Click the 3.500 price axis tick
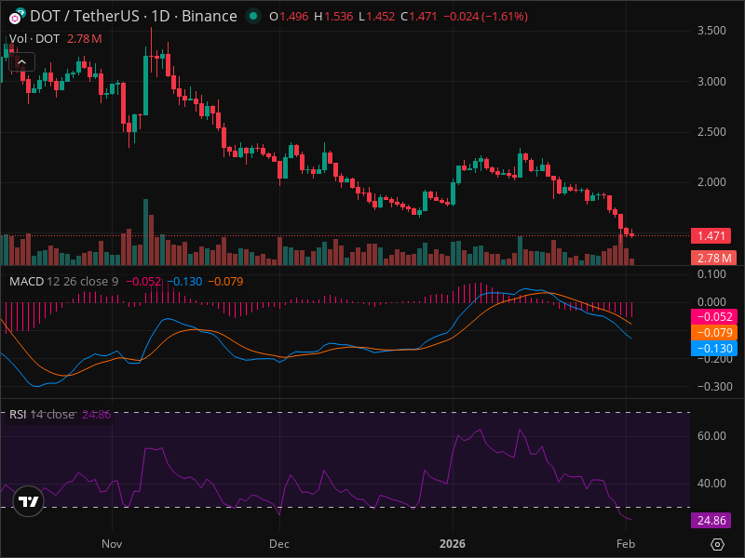This screenshot has height=558, width=745. [x=711, y=31]
